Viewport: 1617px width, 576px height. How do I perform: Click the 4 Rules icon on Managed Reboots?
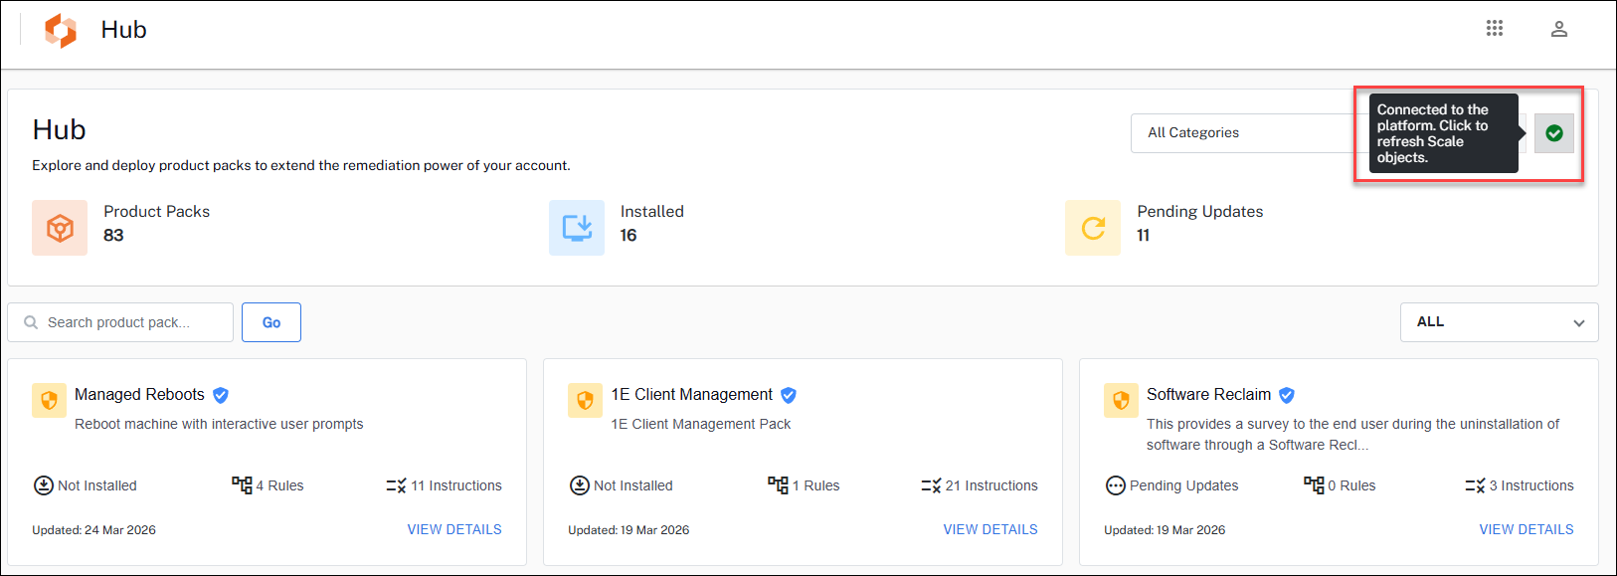tap(242, 484)
